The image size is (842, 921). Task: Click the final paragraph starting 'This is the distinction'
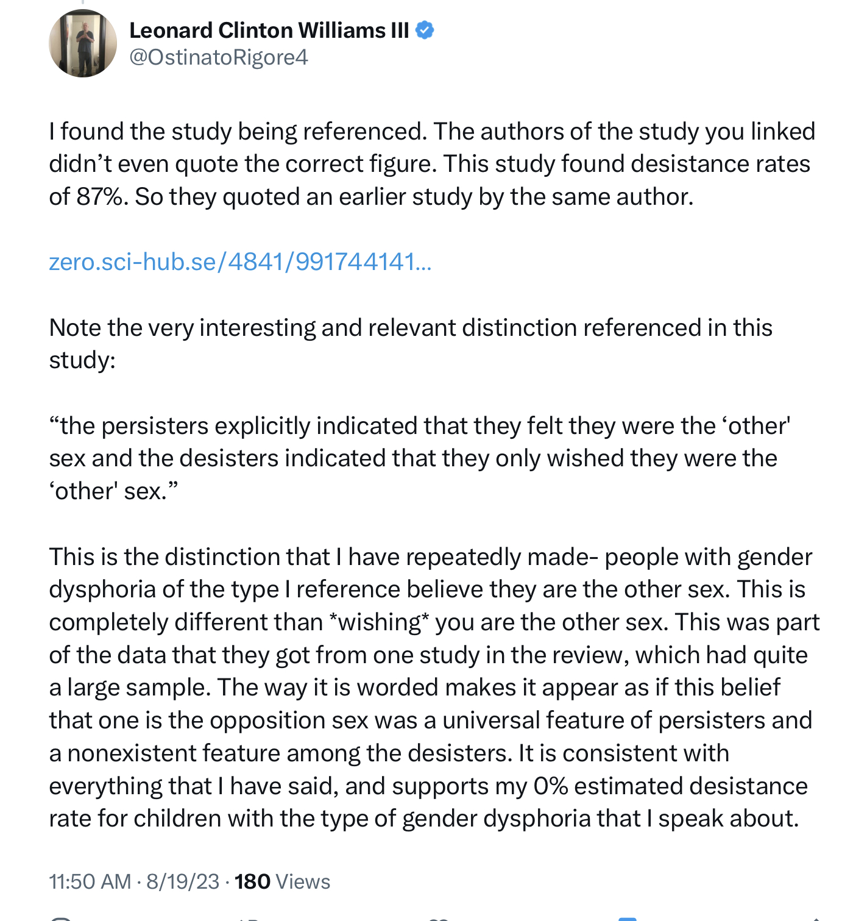(x=434, y=688)
